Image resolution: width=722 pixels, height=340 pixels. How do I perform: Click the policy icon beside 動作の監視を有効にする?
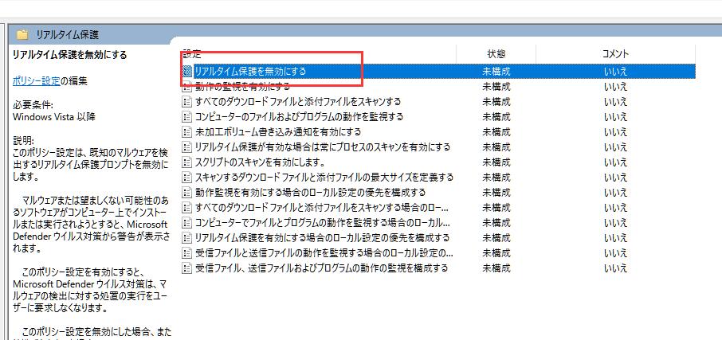[x=187, y=87]
